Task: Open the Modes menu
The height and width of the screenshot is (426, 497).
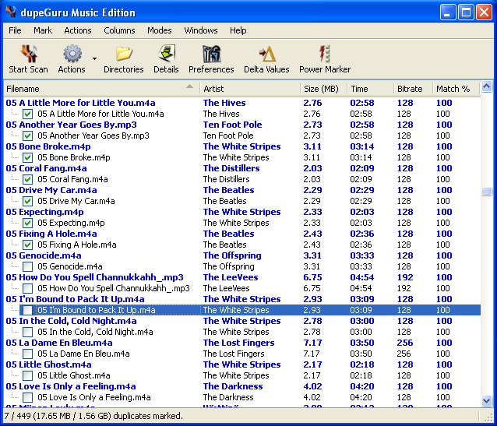Action: pyautogui.click(x=160, y=30)
